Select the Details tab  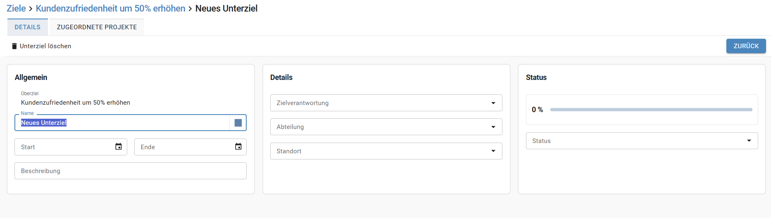[x=28, y=27]
